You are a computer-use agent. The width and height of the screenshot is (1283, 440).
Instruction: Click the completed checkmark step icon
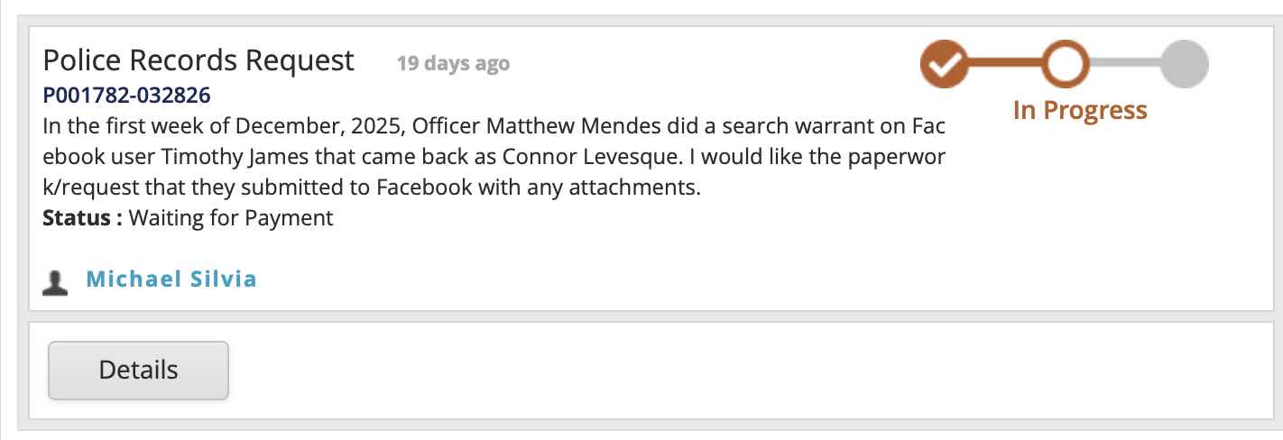pos(944,64)
